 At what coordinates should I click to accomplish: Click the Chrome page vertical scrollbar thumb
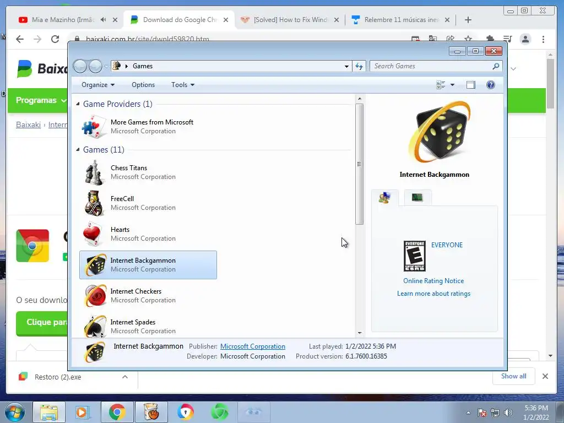click(550, 84)
